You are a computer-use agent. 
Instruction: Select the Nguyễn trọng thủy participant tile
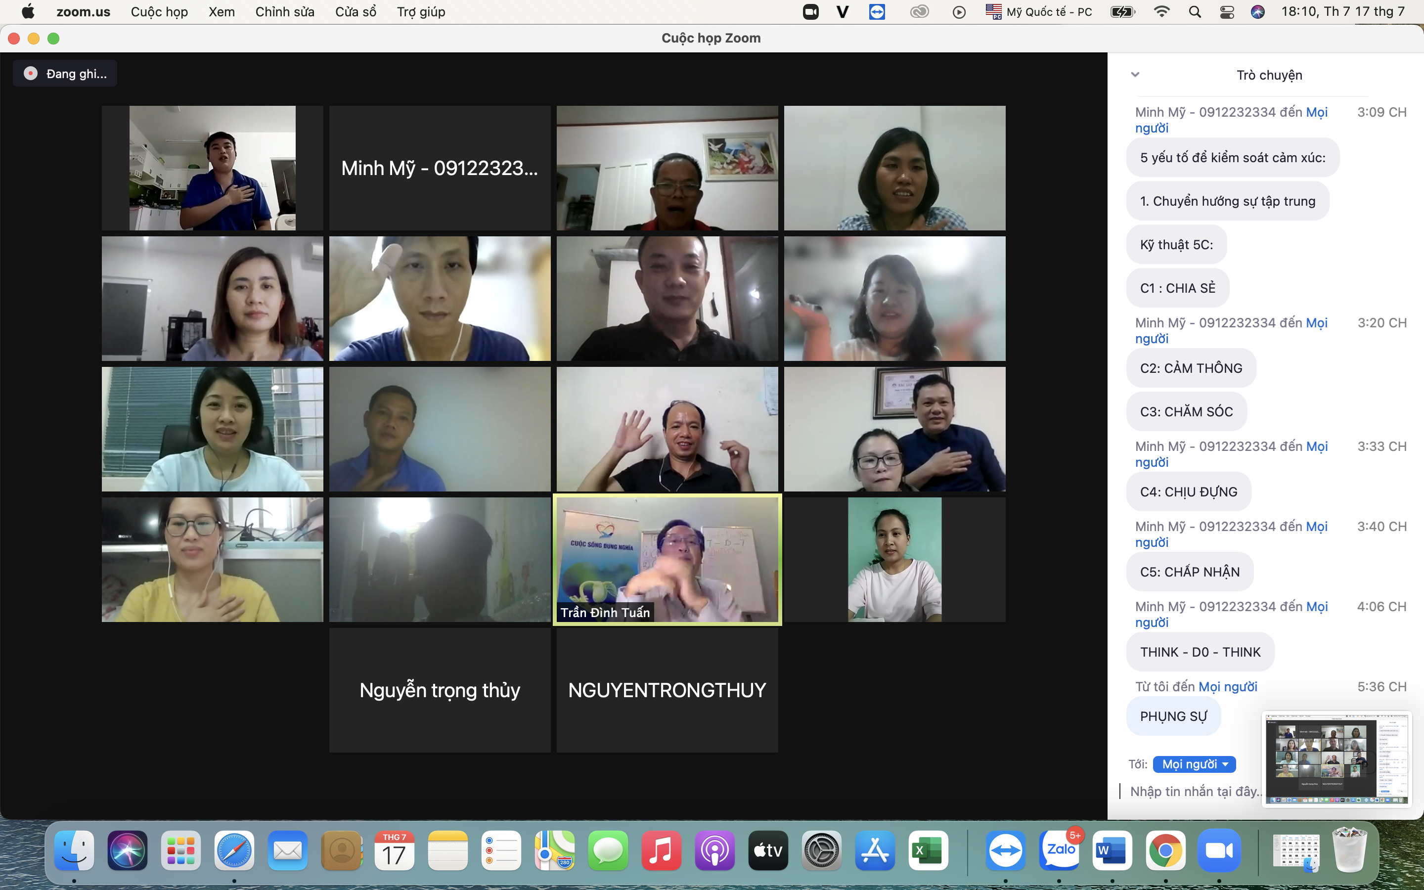click(440, 690)
